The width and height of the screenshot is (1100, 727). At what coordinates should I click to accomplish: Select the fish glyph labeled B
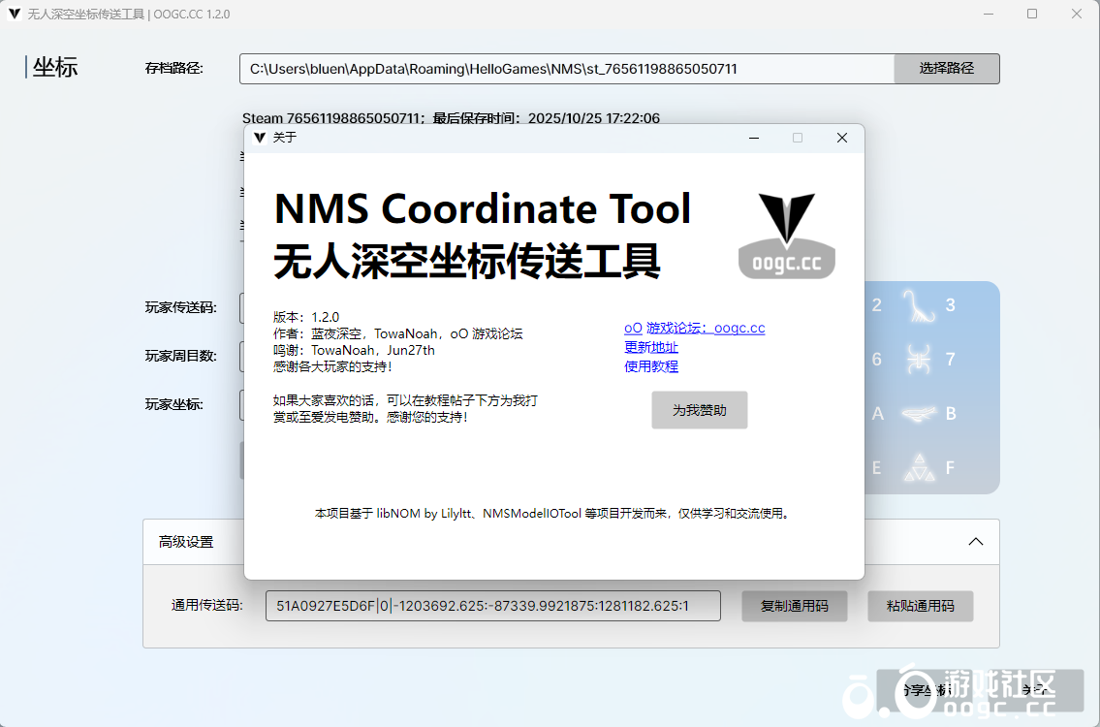(x=918, y=414)
